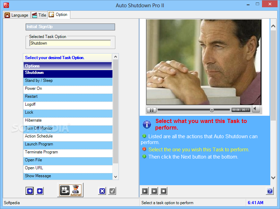Screen dimensions: 280x209
Task: Open help question mark icon
Action: pyautogui.click(x=270, y=191)
